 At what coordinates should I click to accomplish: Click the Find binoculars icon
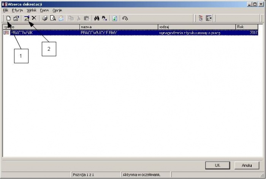97,18
